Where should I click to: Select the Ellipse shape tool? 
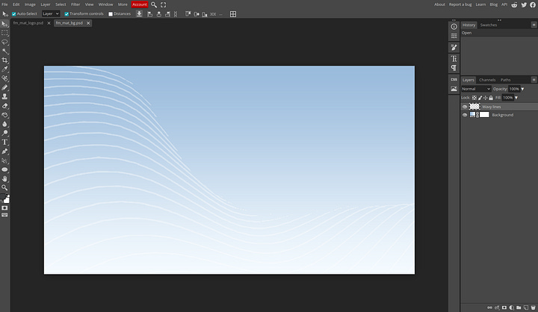(4, 169)
